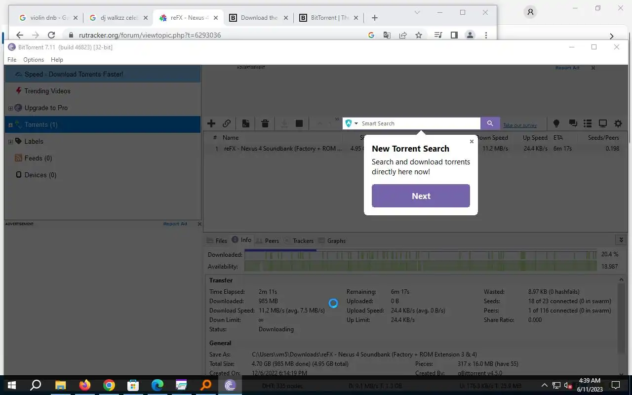
Task: Open BitTorrent Preferences gear icon
Action: point(618,123)
